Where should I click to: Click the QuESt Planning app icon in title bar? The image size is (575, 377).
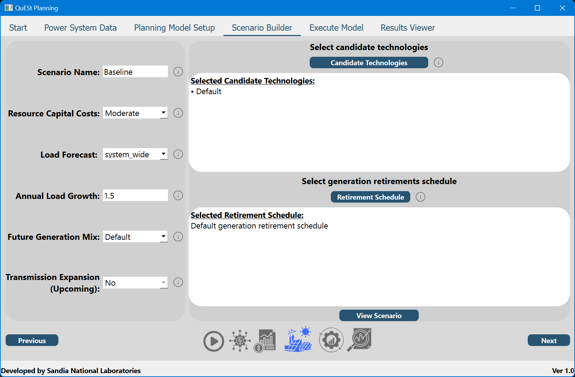tap(9, 8)
